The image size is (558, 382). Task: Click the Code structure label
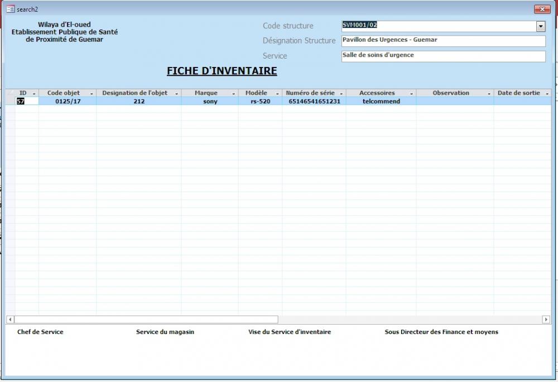[x=288, y=26]
